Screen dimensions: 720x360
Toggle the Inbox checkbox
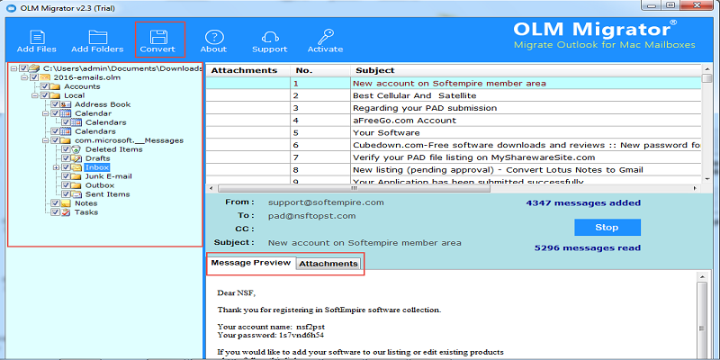coord(66,167)
